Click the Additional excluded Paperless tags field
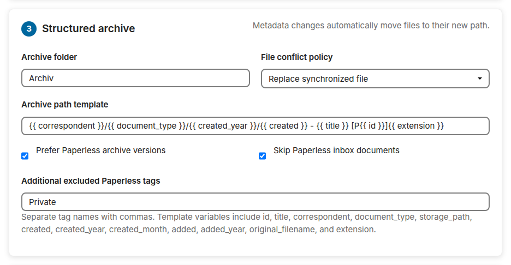511x265 pixels. (255, 202)
